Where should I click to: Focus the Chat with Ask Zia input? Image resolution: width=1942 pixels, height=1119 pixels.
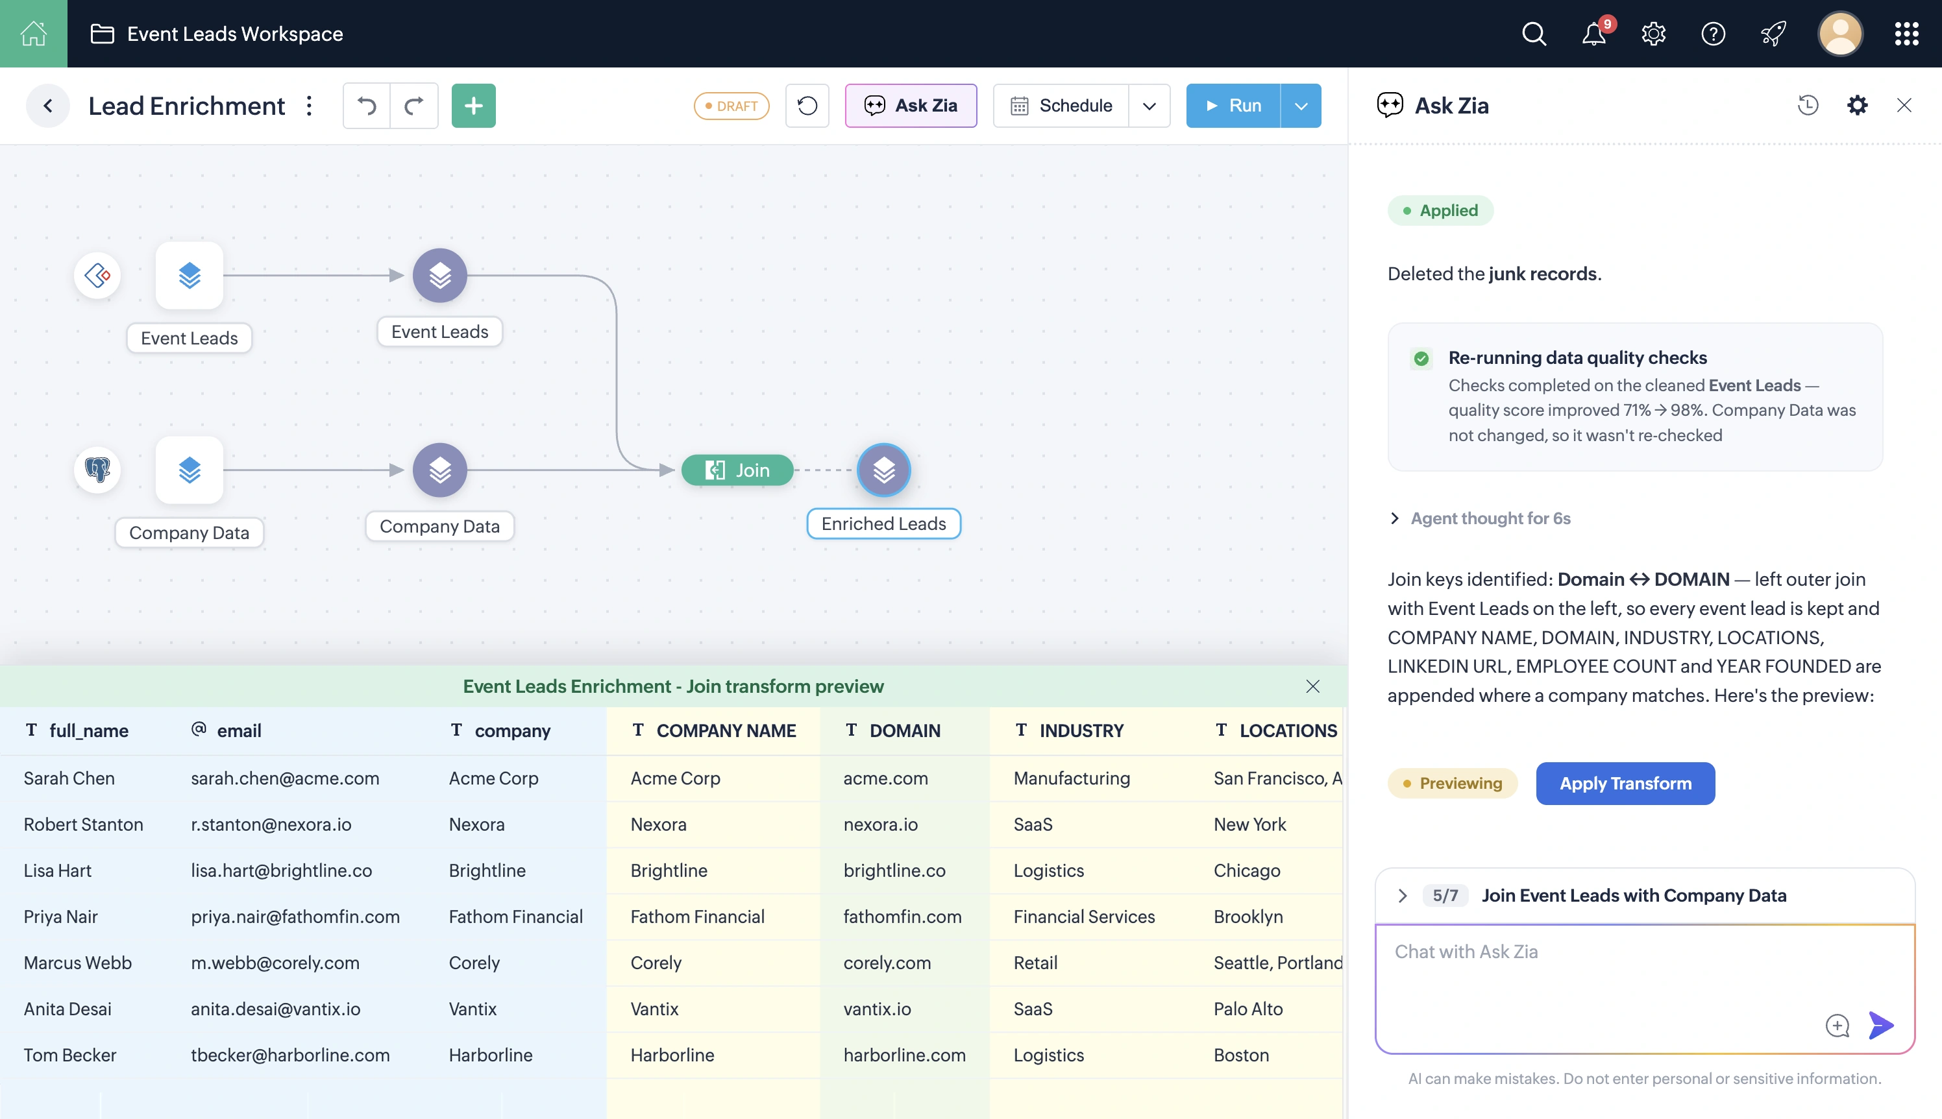pos(1645,989)
